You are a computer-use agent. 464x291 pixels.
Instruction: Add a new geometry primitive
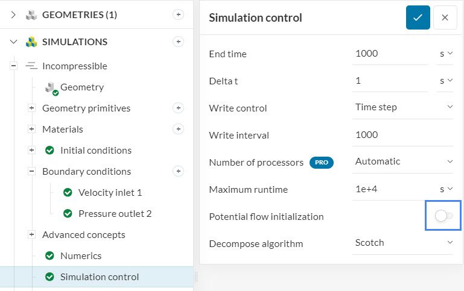point(178,108)
